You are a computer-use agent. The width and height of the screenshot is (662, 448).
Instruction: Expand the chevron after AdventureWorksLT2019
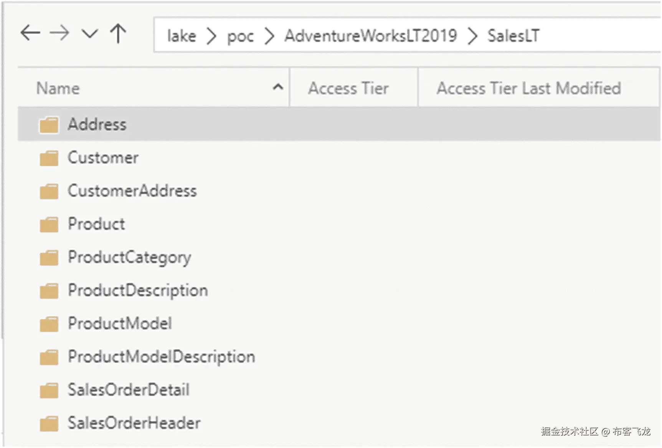tap(473, 36)
